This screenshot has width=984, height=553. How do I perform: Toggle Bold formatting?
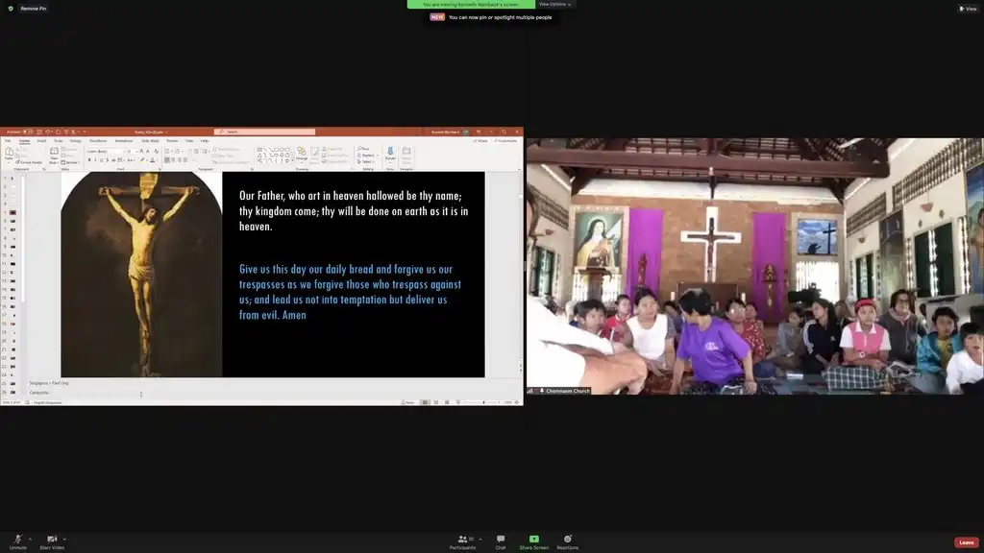[x=89, y=160]
